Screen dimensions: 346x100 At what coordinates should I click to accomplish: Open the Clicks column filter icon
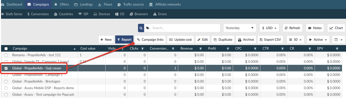click(142, 49)
